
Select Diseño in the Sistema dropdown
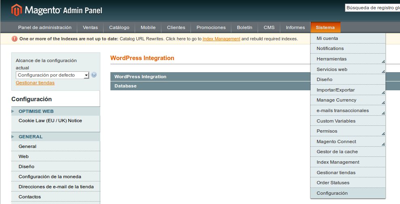(x=348, y=79)
